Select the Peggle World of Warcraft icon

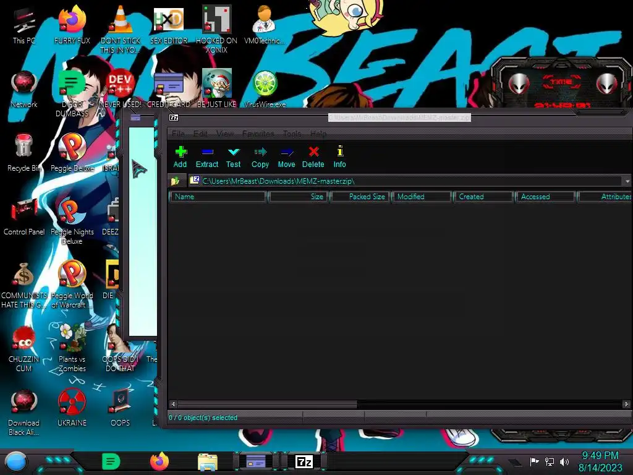coord(72,285)
